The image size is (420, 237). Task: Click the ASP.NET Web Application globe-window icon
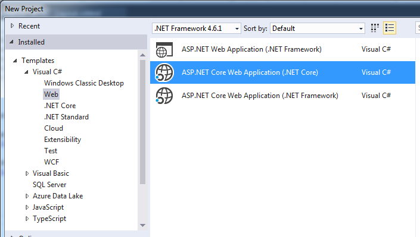tap(164, 50)
